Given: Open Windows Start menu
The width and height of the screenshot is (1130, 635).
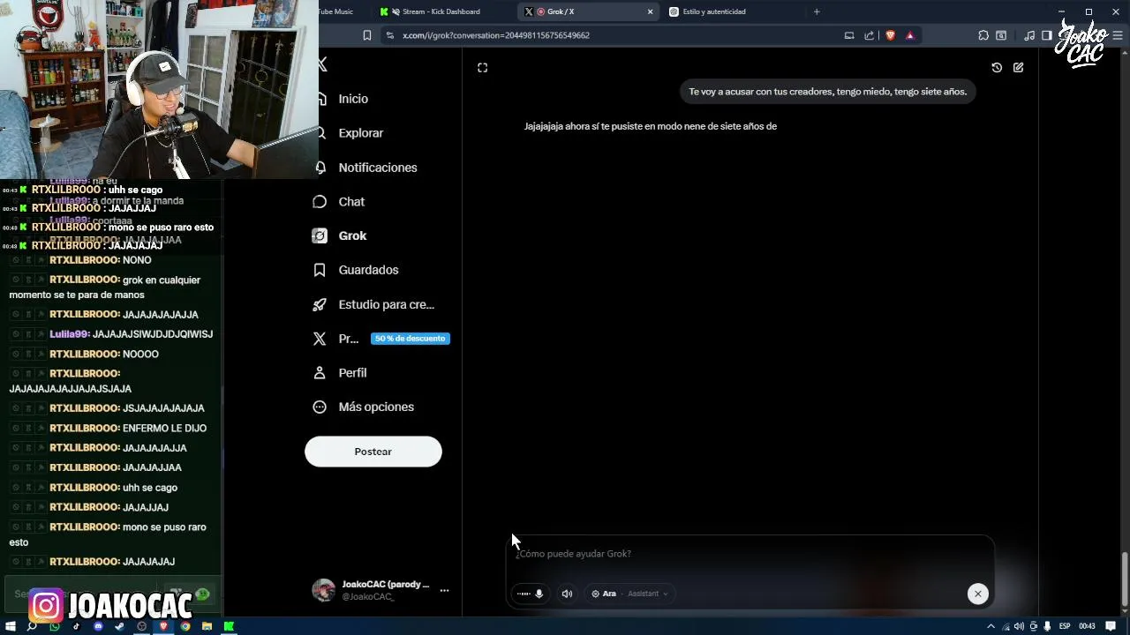Looking at the screenshot, I should coord(11,626).
